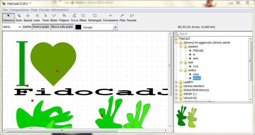Open the Vista menu
This screenshot has width=255, height=135.
point(34,10)
